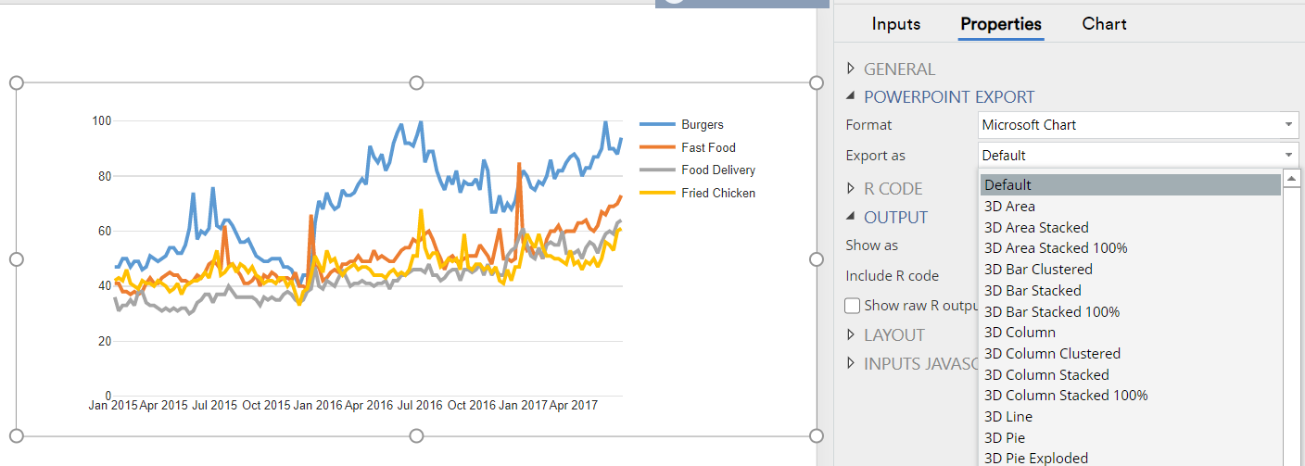Viewport: 1305px width, 466px height.
Task: Select 3D Area from the list
Action: click(1009, 207)
